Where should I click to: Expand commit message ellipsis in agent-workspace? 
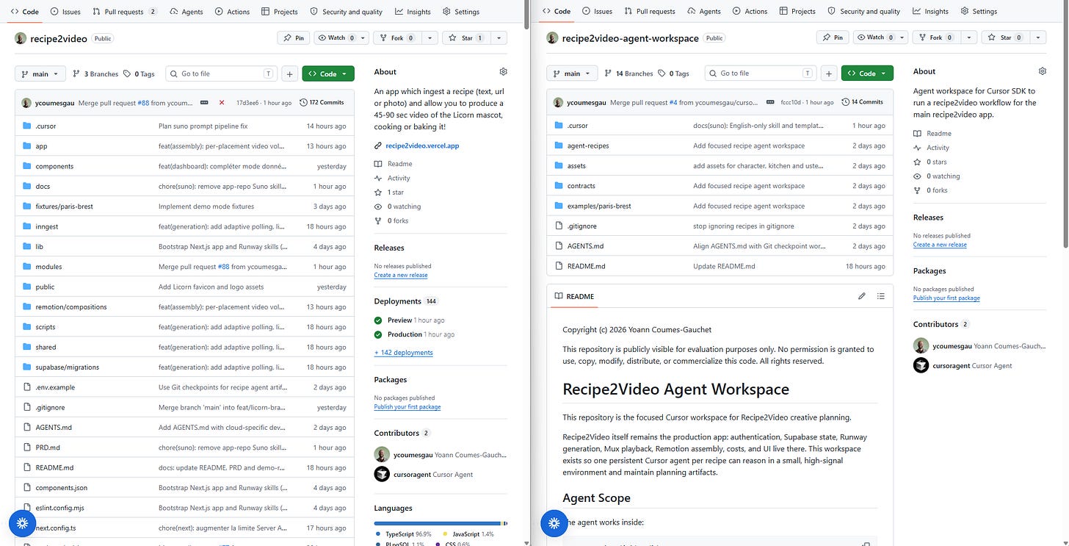pos(770,102)
